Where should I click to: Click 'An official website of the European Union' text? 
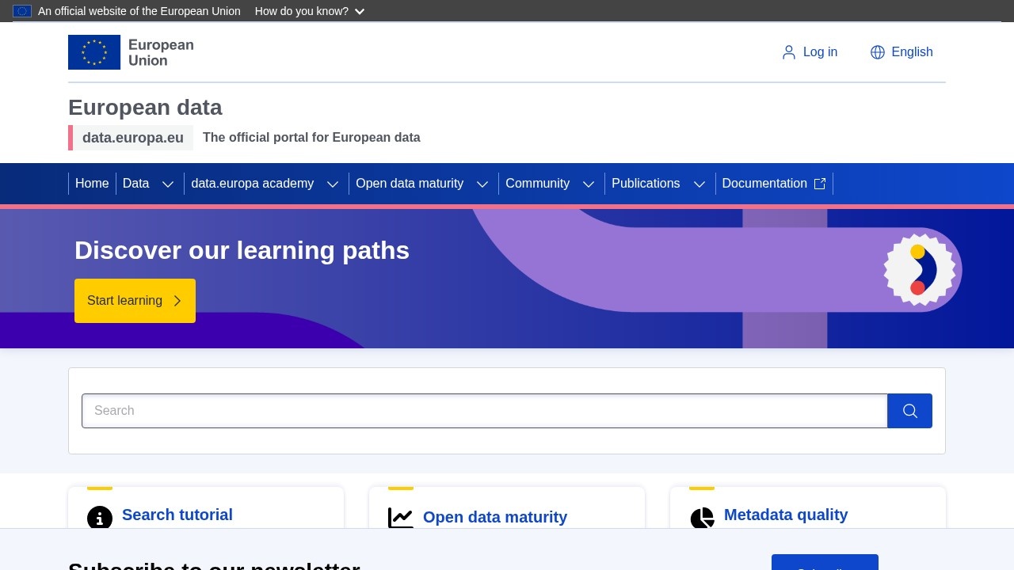[139, 11]
